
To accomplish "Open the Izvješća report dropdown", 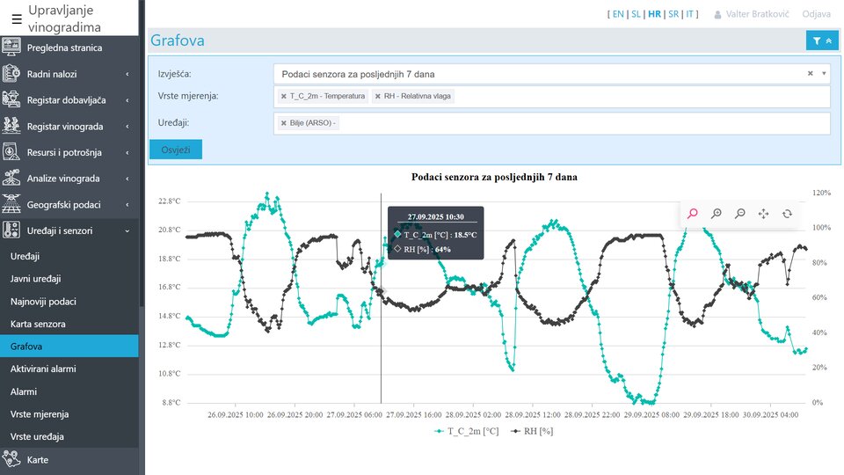I will 550,74.
